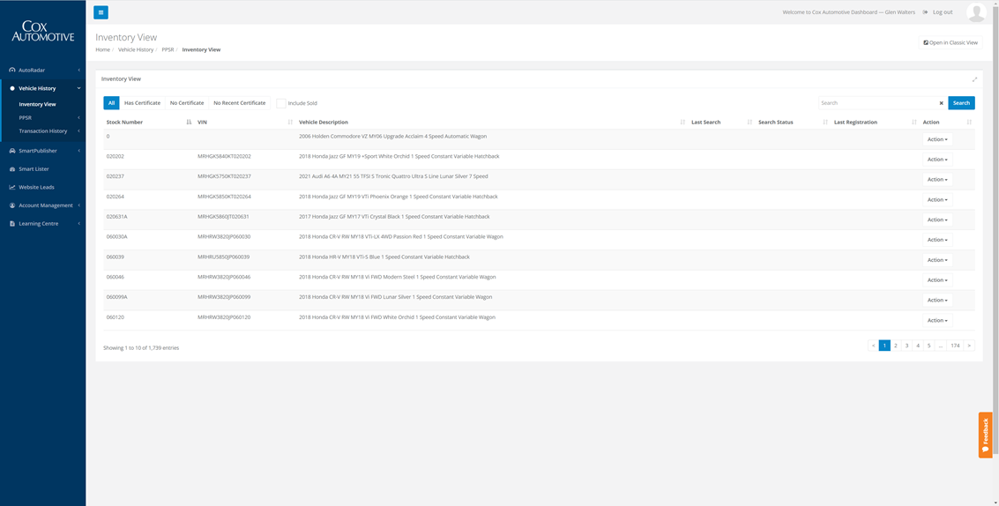
Task: Open Inventory View in the sidebar
Action: pyautogui.click(x=38, y=104)
